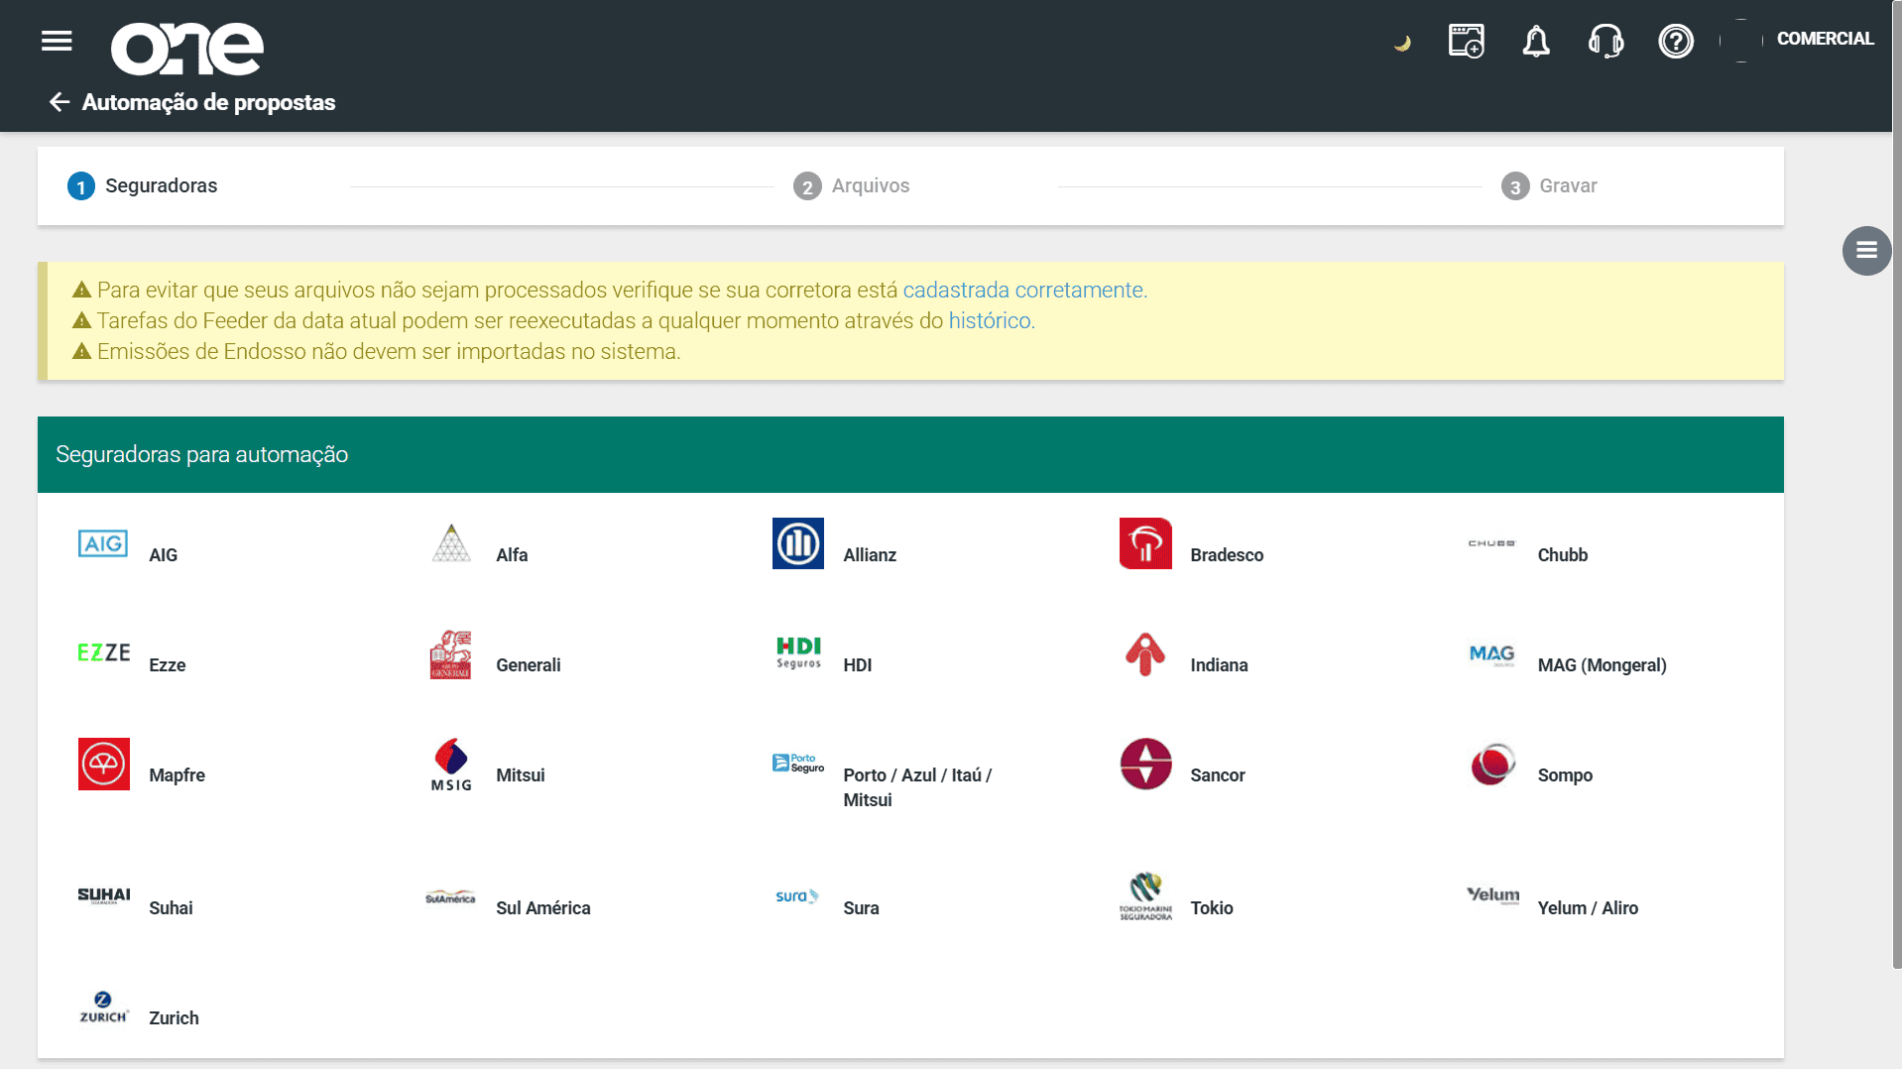Viewport: 1902px width, 1069px height.
Task: Select the Sancor insurer label
Action: point(1218,775)
